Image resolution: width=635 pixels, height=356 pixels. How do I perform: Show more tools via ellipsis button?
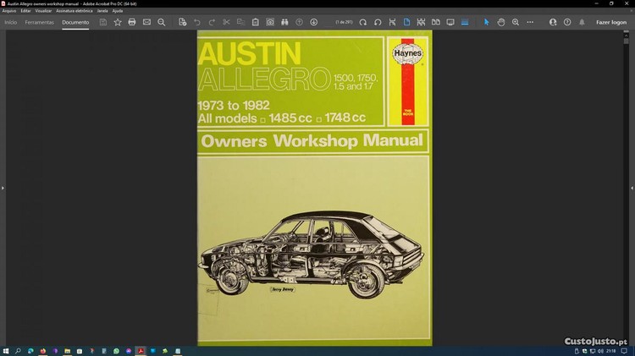tap(530, 22)
